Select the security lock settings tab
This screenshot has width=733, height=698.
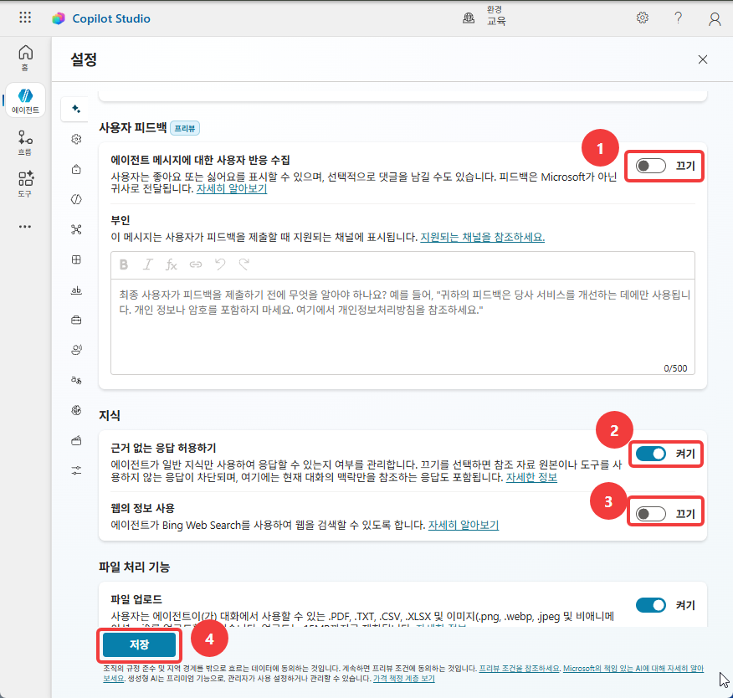[76, 169]
